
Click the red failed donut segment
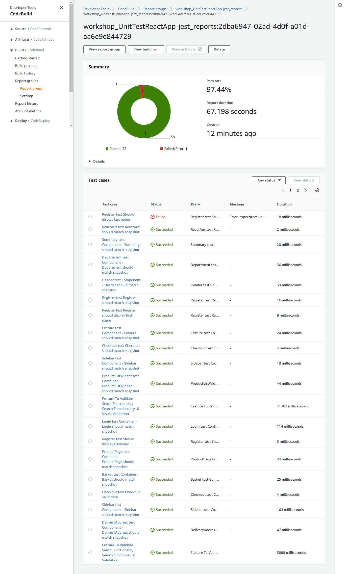pyautogui.click(x=142, y=91)
